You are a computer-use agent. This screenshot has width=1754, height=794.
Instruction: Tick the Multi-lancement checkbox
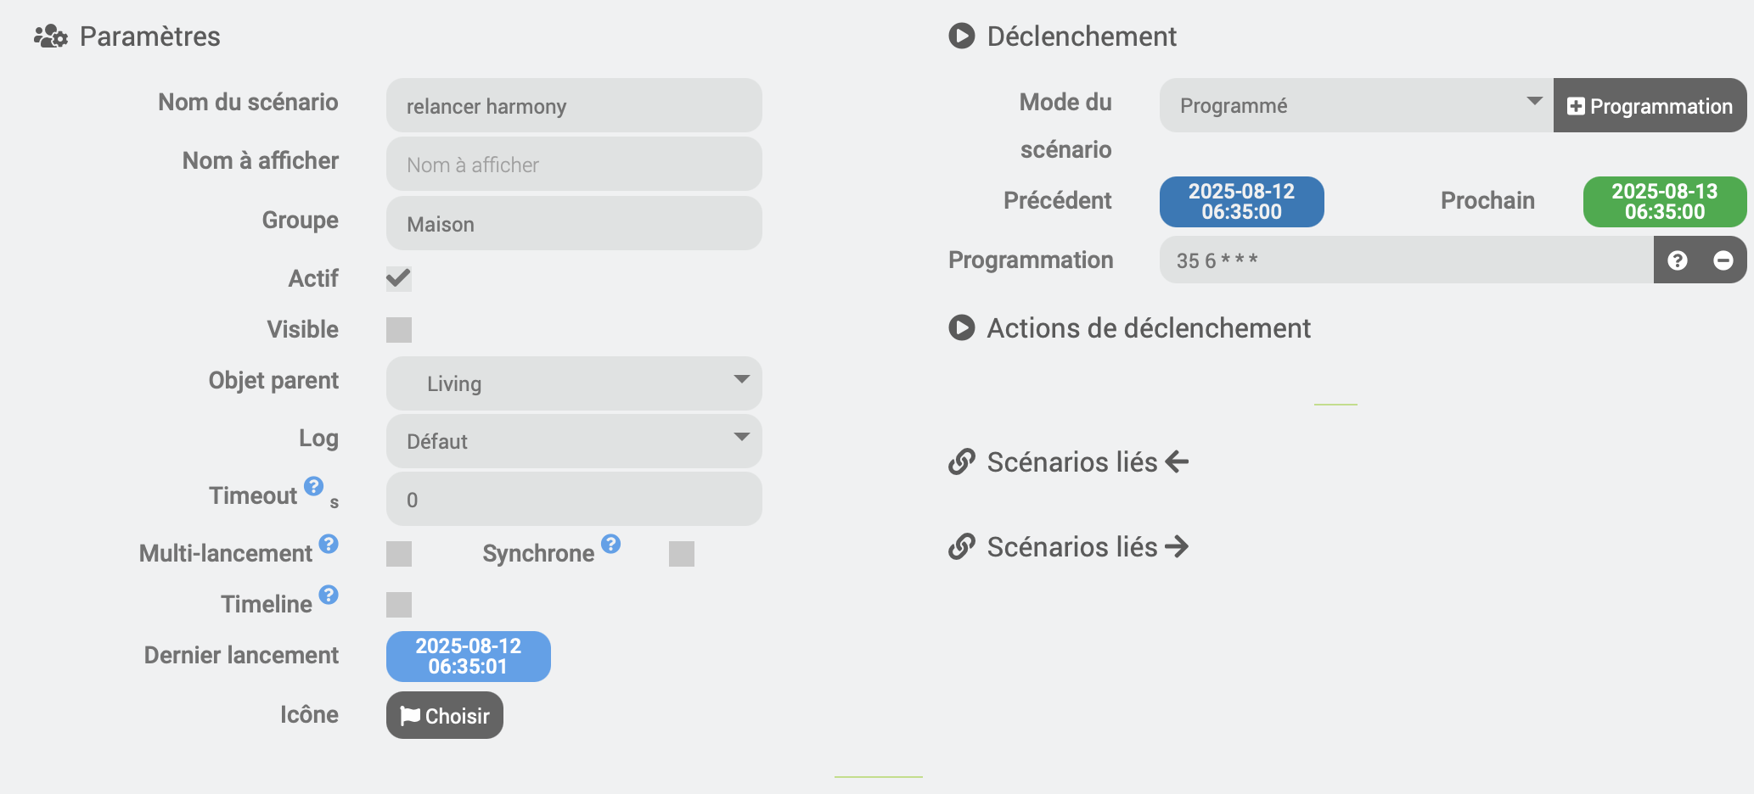click(399, 554)
